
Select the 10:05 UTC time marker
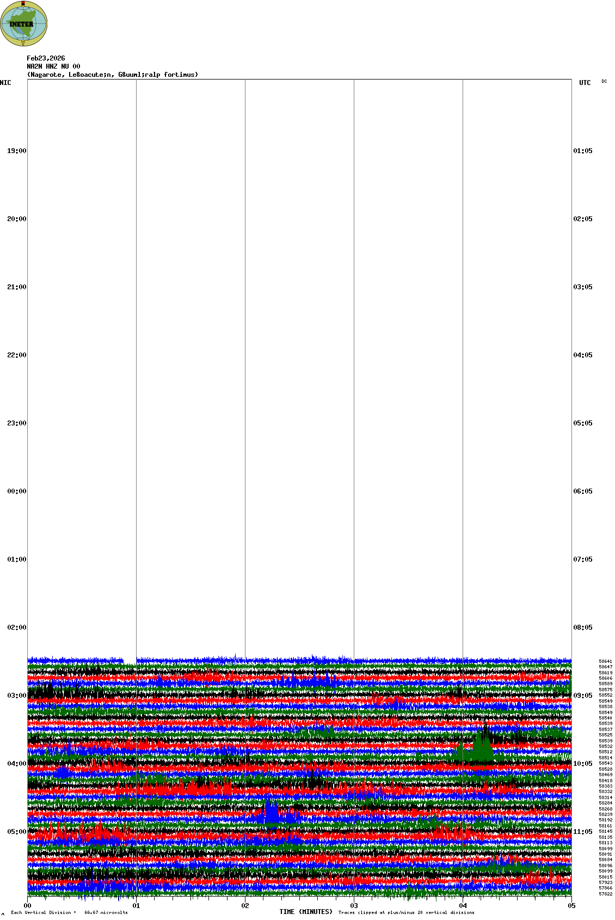(x=582, y=764)
